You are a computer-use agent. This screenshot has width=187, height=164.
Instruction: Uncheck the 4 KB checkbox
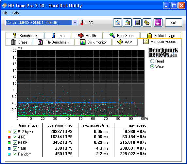click(15, 137)
